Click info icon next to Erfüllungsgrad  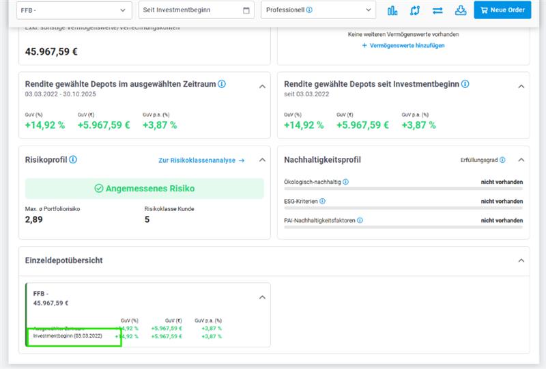tap(502, 160)
